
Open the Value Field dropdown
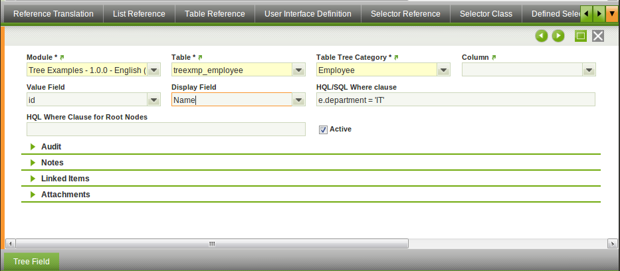[x=153, y=100]
